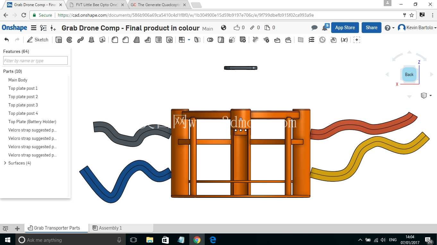Screen dimensions: 437x245
Task: Select the Transform tool
Action: [232, 40]
